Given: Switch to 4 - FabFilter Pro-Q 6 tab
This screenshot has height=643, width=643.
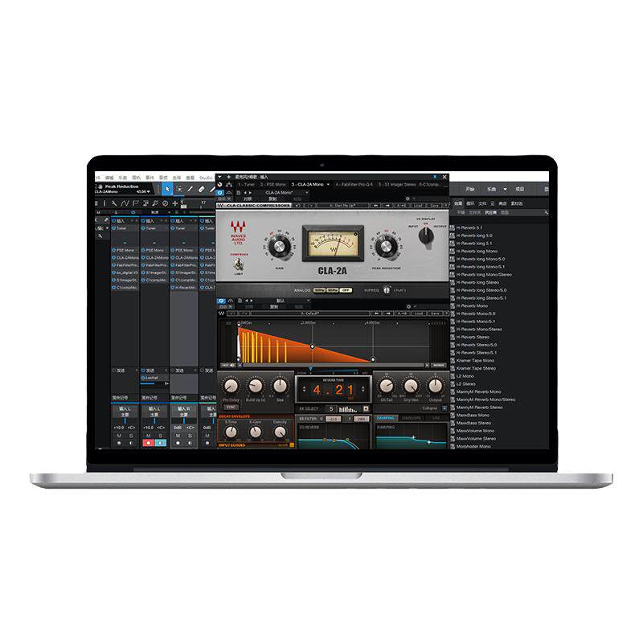Looking at the screenshot, I should 354,185.
